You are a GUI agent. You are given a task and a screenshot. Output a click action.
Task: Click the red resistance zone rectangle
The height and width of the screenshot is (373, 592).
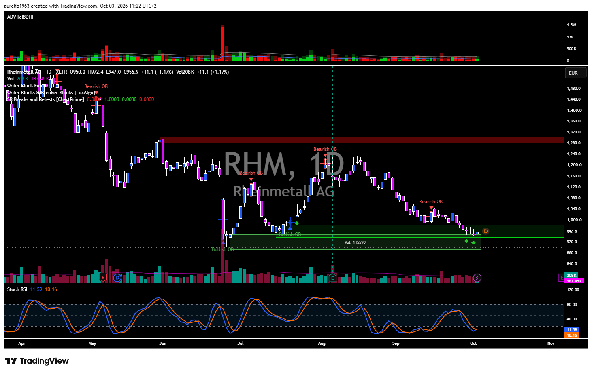(361, 140)
